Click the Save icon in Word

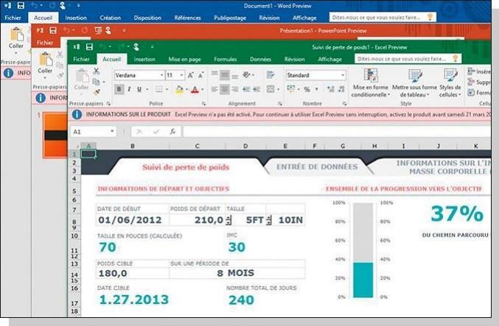[21, 5]
